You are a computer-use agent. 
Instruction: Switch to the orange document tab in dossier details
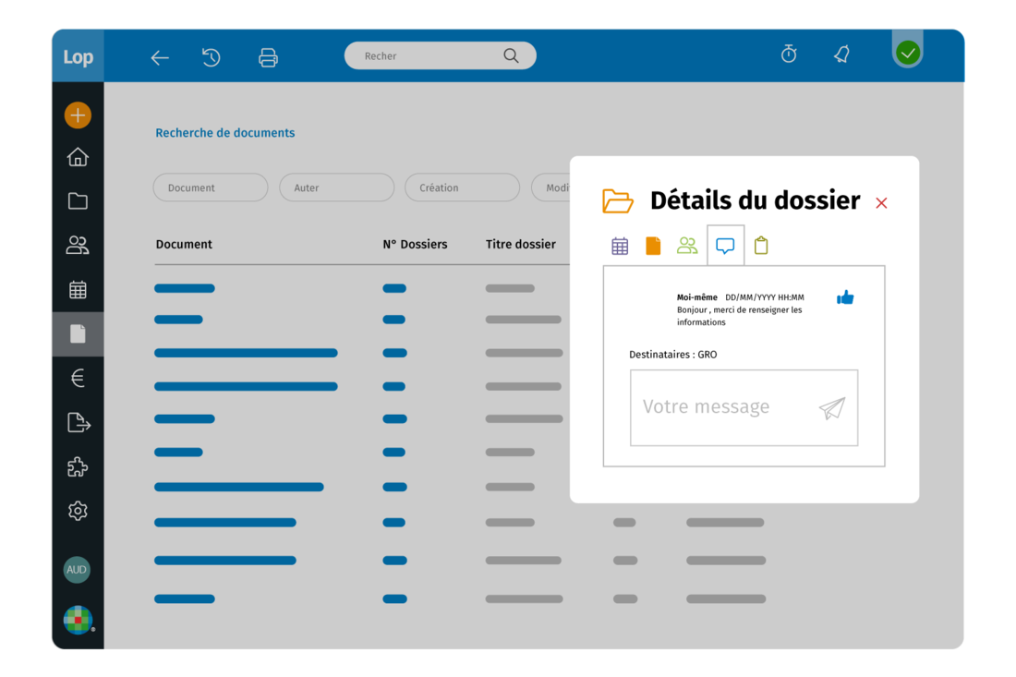pyautogui.click(x=653, y=246)
